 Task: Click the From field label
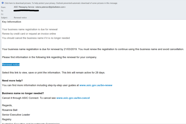click(x=3, y=7)
